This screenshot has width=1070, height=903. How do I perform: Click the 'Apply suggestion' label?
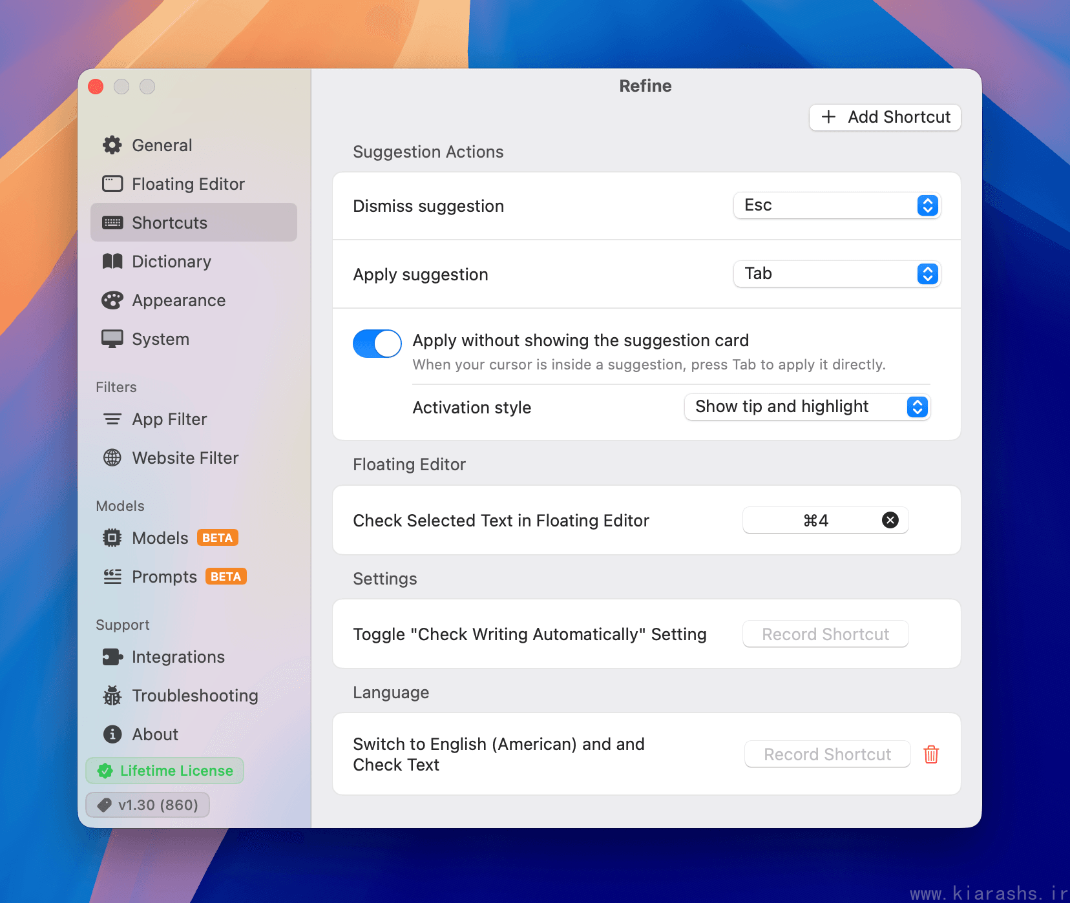click(421, 275)
